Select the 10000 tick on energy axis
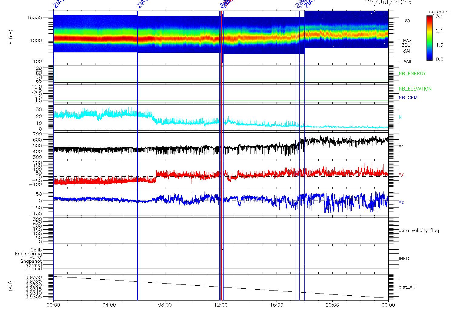 pyautogui.click(x=34, y=18)
